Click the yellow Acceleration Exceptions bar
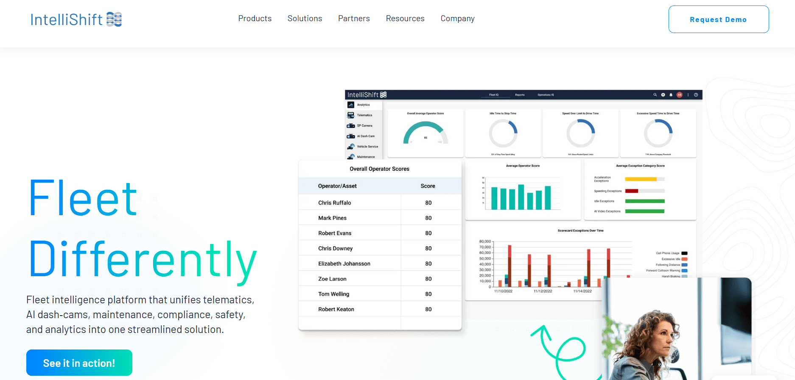The image size is (795, 380). click(641, 179)
